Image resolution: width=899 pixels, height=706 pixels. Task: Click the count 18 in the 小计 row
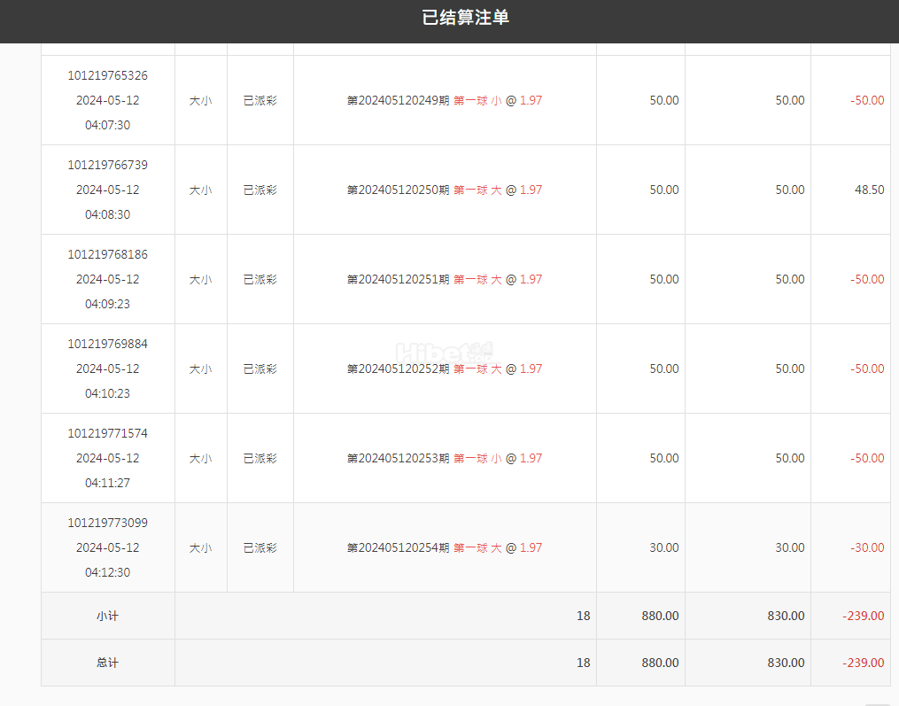point(583,616)
